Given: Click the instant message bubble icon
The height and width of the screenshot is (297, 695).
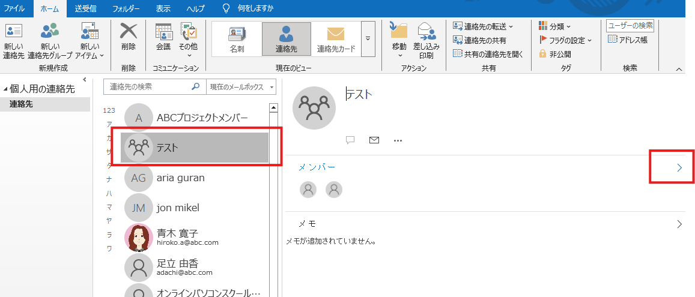Looking at the screenshot, I should 350,140.
